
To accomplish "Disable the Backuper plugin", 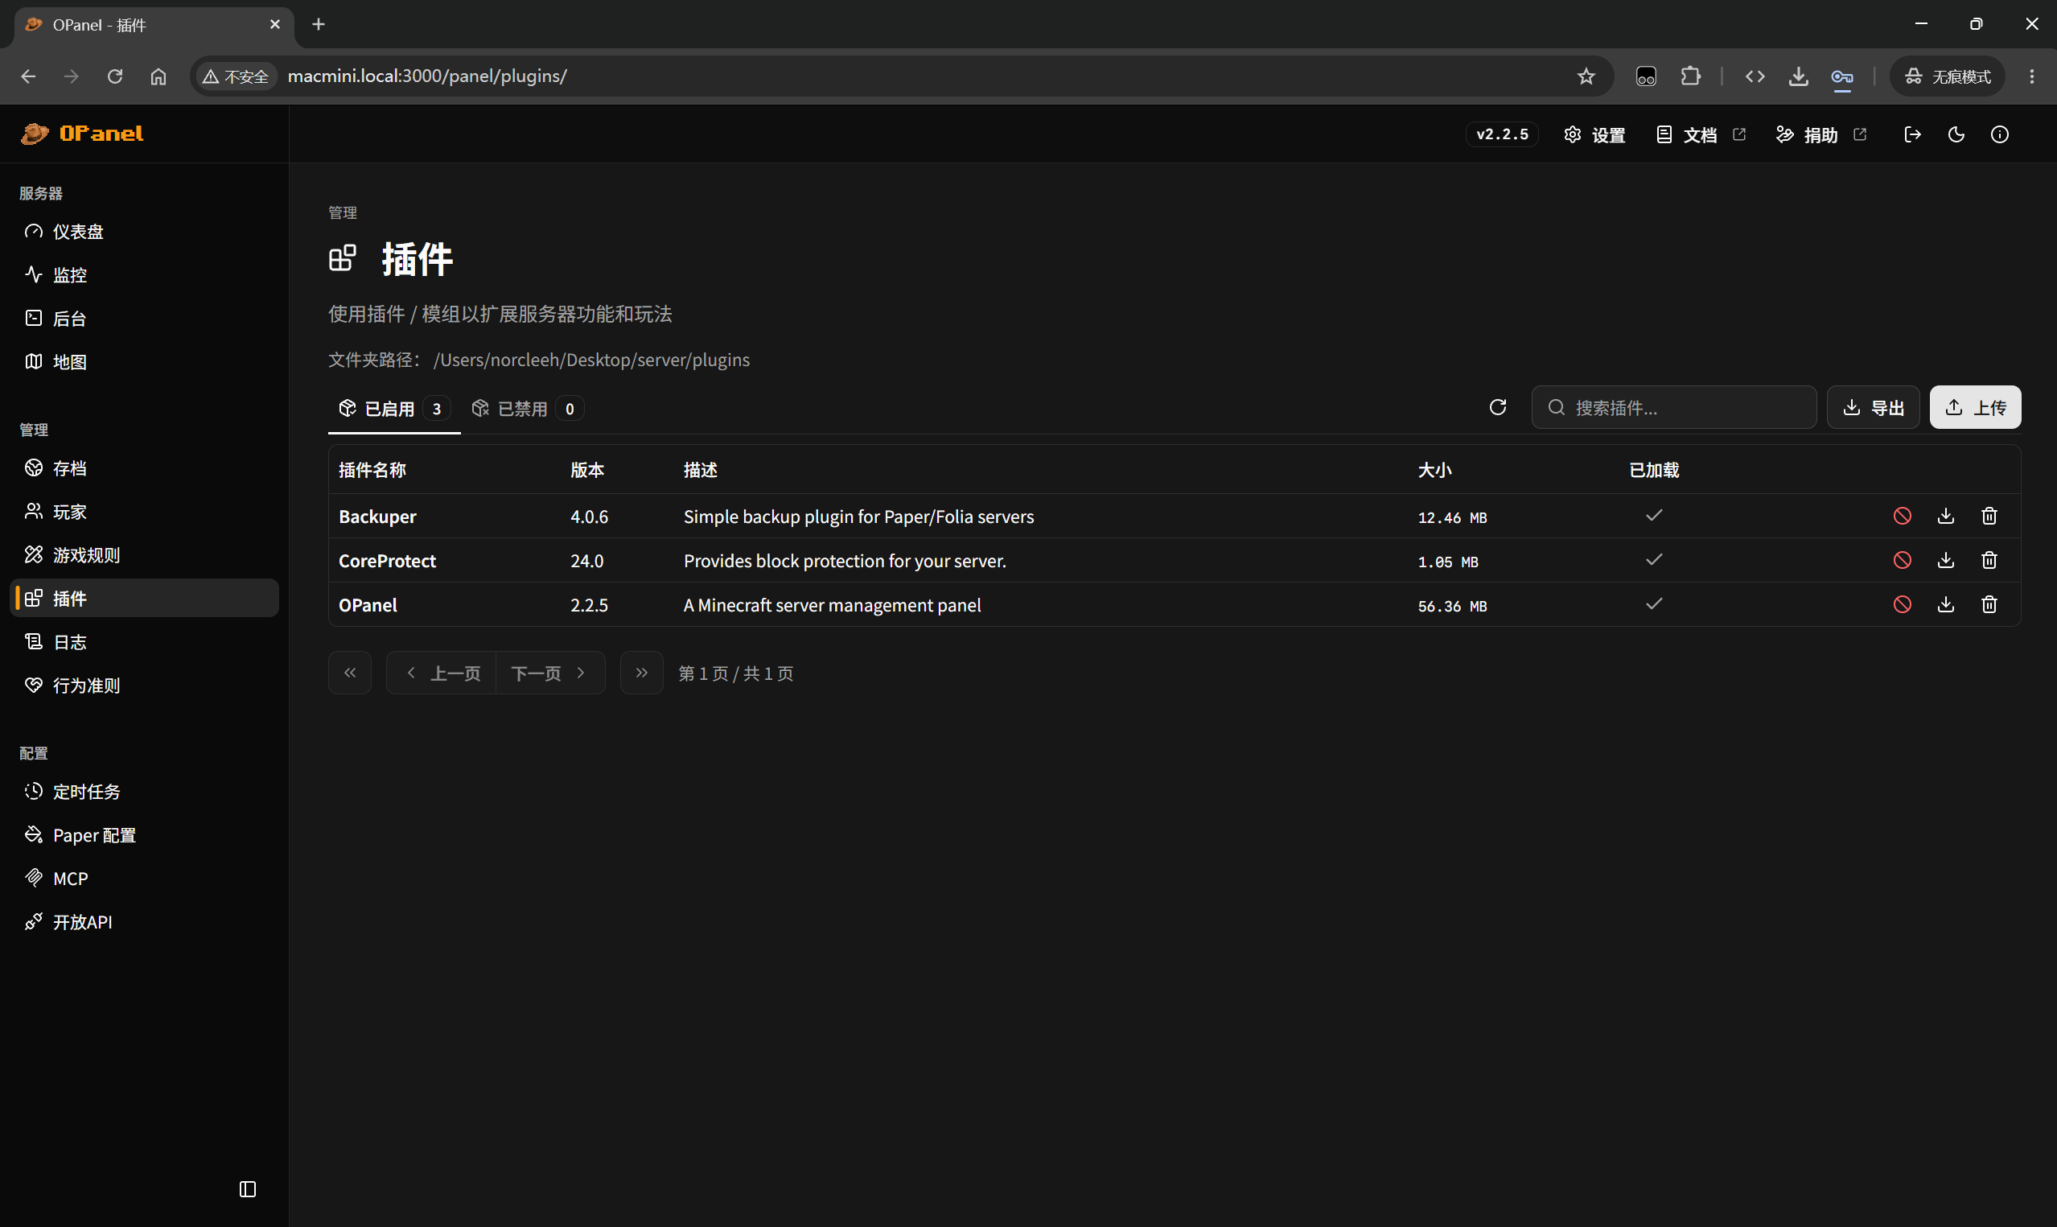I will pos(1902,516).
